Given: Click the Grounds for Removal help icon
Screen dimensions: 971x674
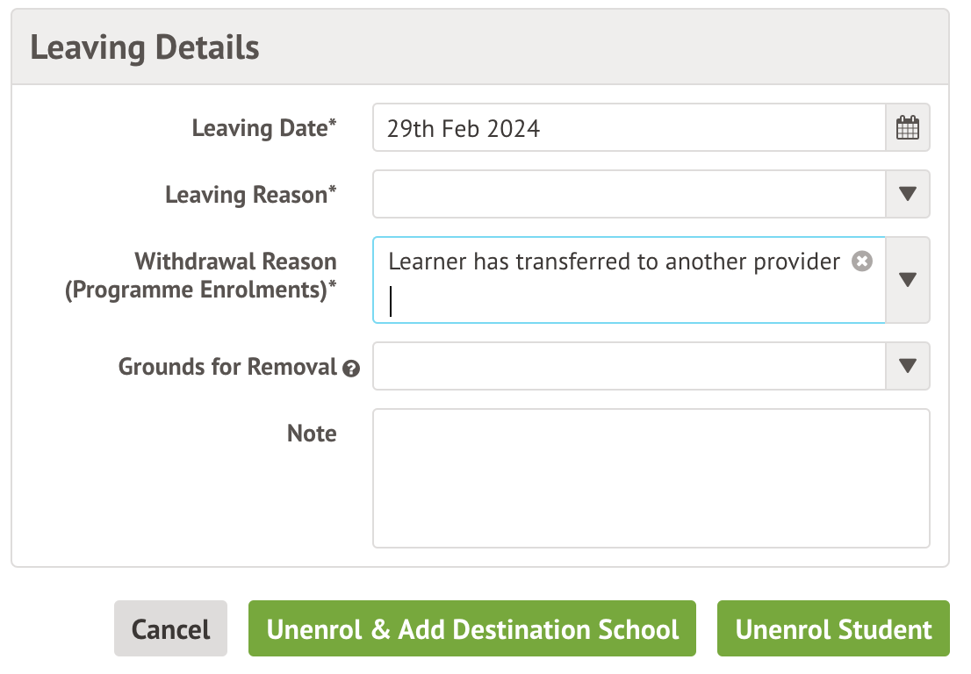Looking at the screenshot, I should (351, 369).
